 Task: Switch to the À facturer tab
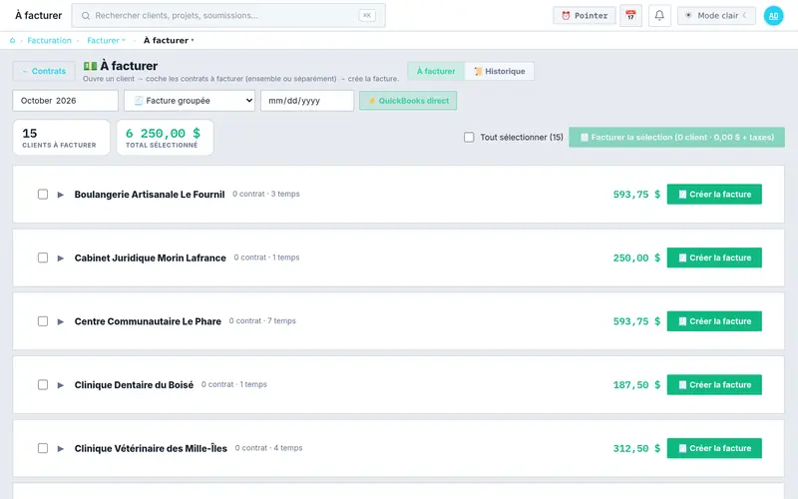point(436,71)
